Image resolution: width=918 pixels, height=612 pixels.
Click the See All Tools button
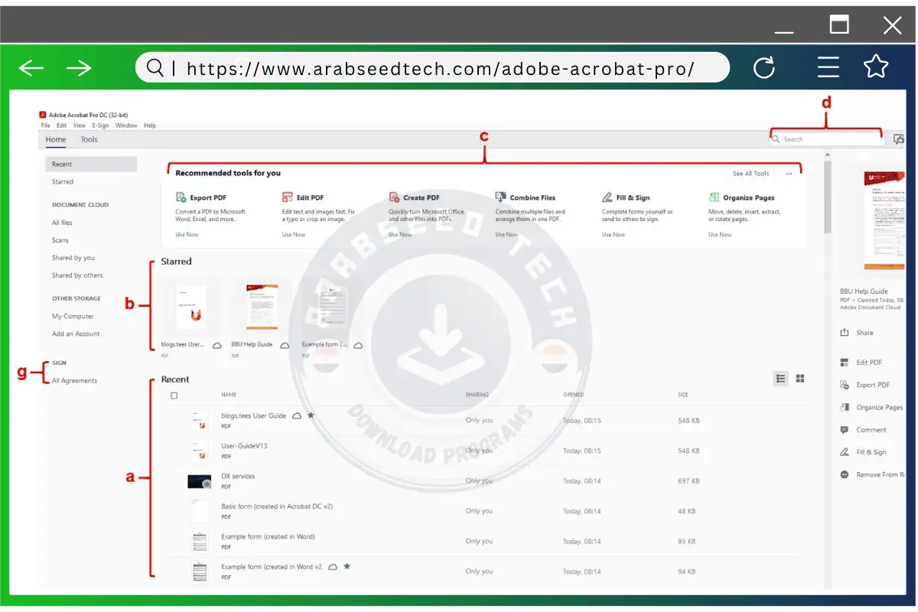[x=750, y=173]
